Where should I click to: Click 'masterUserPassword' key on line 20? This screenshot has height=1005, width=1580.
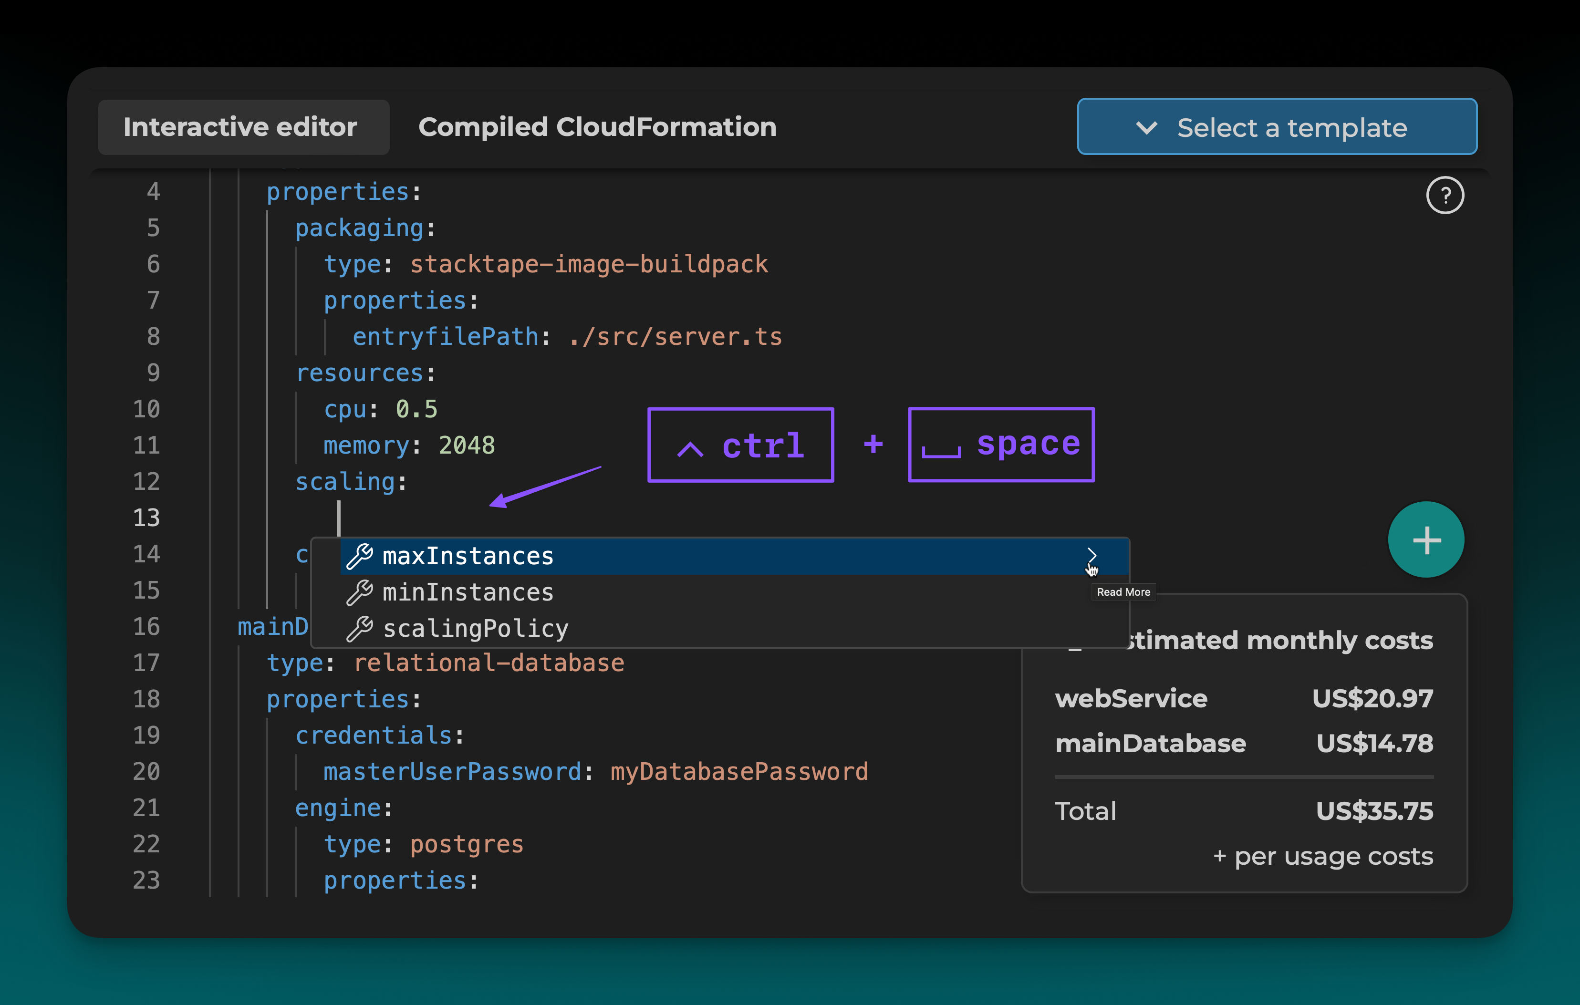(453, 772)
